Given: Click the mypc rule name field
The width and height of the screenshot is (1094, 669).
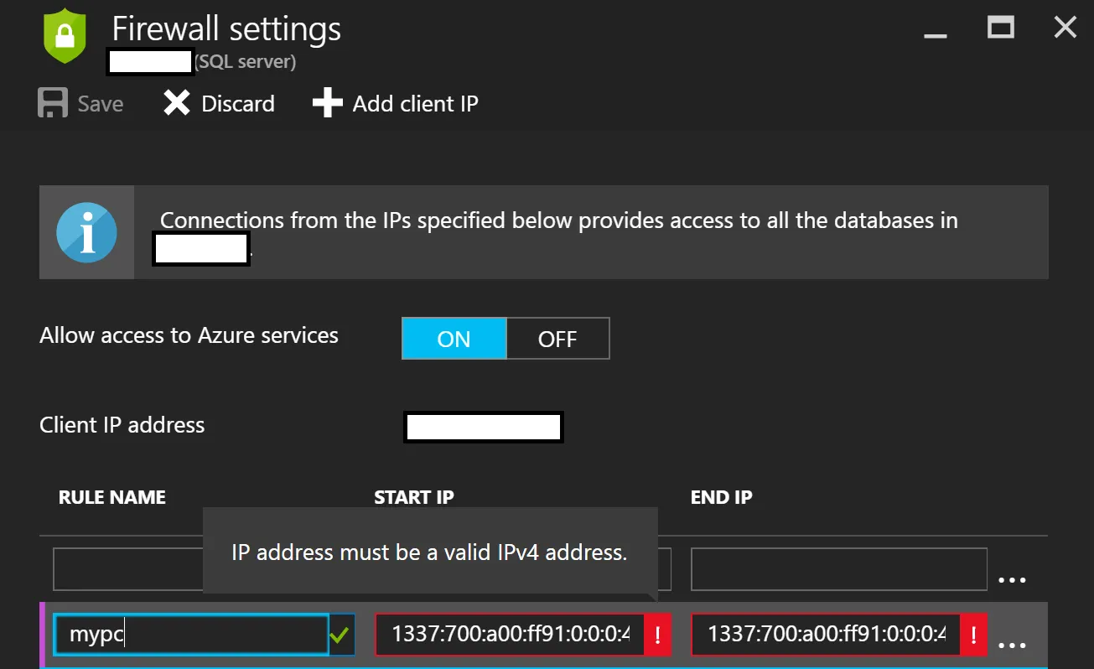Looking at the screenshot, I should (190, 635).
